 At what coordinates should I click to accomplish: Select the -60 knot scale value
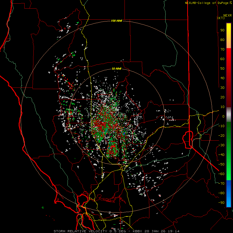[221, 174]
